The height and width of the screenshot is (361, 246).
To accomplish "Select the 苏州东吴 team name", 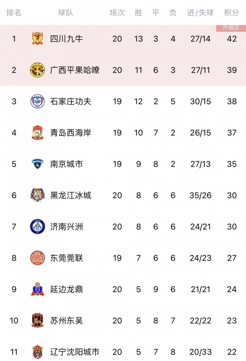I will tap(67, 321).
